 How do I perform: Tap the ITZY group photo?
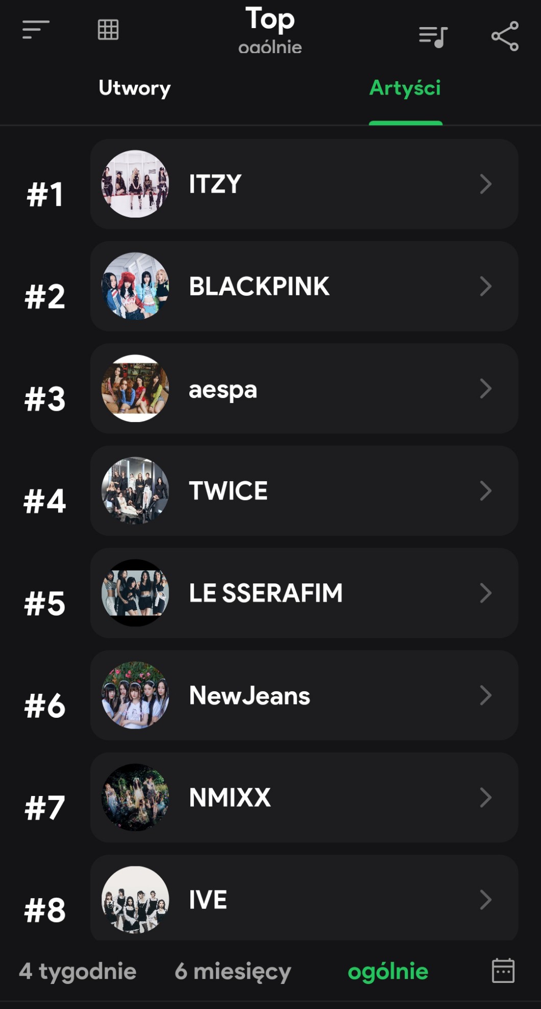[x=135, y=184]
